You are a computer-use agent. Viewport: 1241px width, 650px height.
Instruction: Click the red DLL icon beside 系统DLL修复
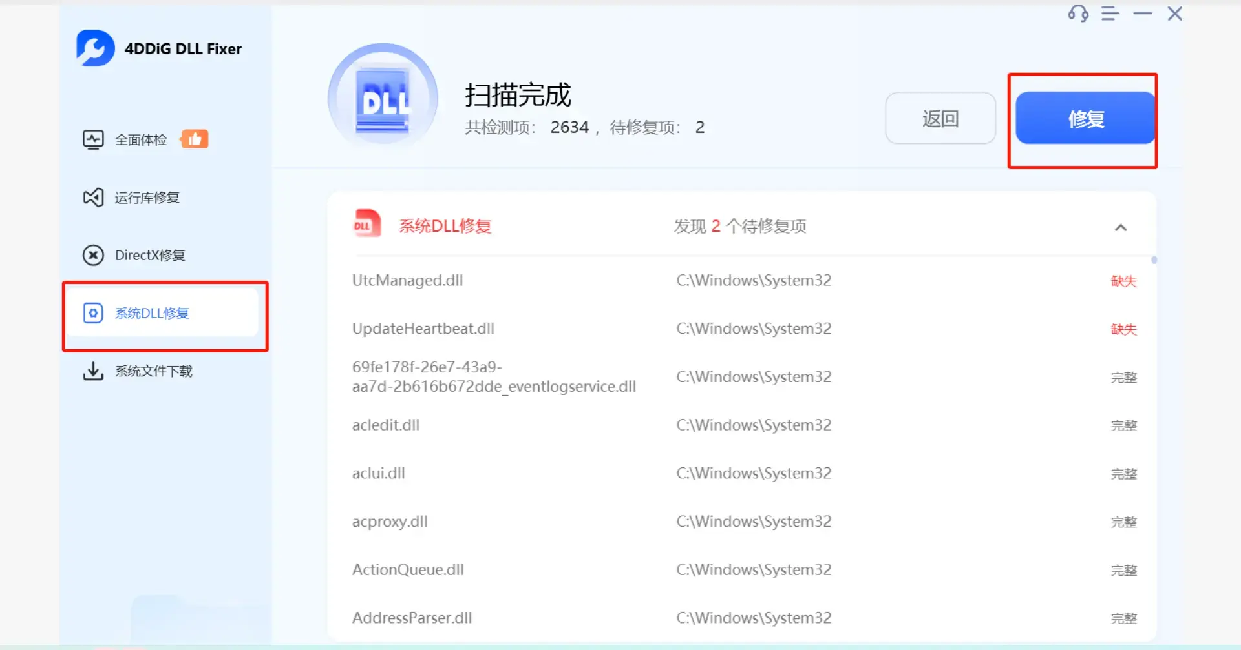coord(366,225)
